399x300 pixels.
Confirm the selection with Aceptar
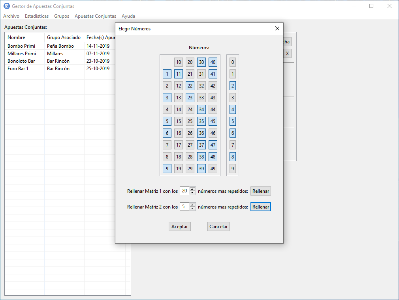pos(180,227)
